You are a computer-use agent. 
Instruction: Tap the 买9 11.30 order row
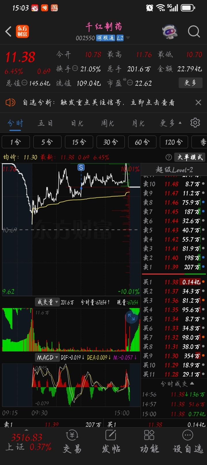tap(174, 356)
